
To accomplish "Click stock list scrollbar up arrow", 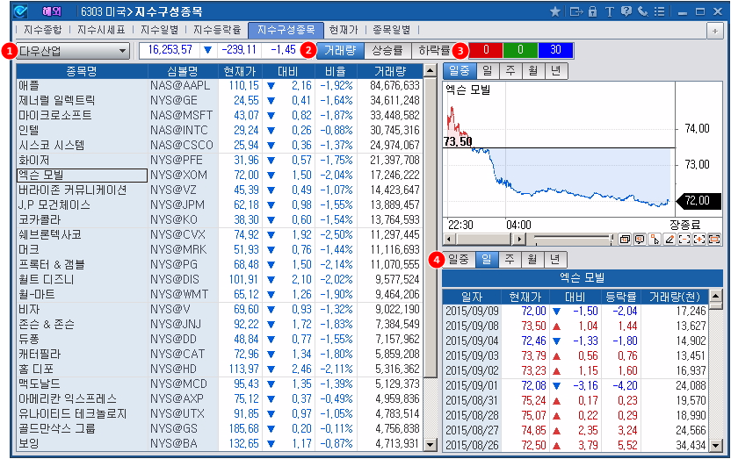I will pos(431,71).
